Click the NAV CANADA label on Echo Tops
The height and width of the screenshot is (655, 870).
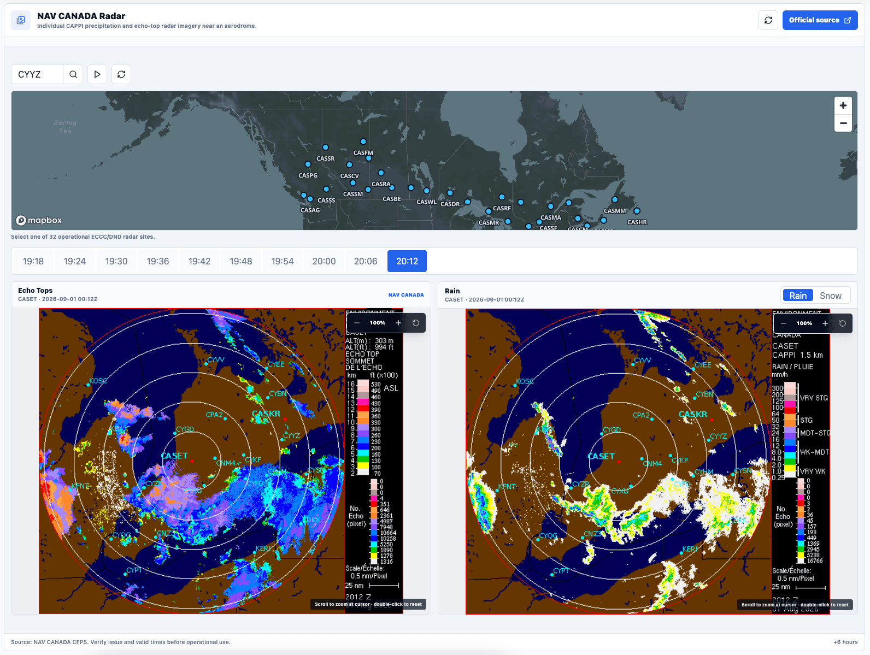click(406, 295)
